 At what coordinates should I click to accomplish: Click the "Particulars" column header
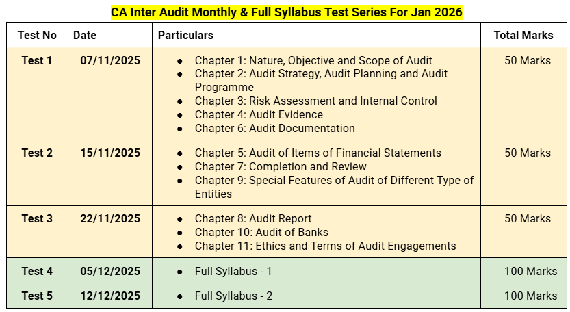point(185,35)
